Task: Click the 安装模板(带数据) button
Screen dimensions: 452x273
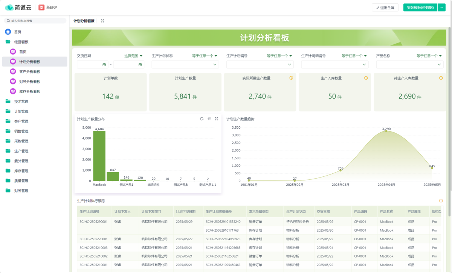Action: 420,8
